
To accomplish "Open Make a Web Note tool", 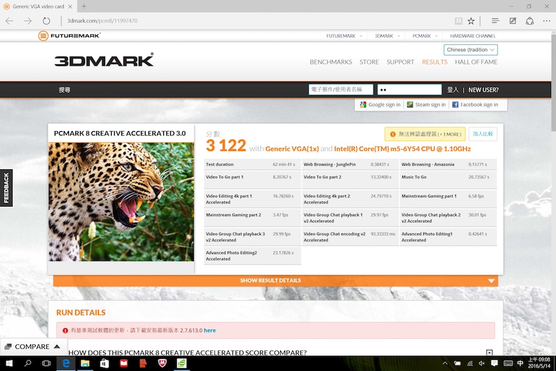I will pyautogui.click(x=513, y=21).
